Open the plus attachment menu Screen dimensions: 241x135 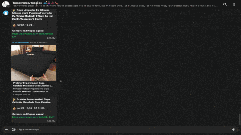[x=6, y=129]
